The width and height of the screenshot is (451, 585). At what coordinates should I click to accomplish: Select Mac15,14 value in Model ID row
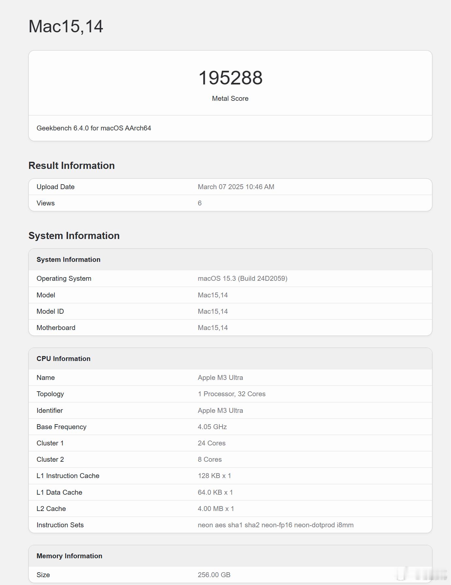click(x=213, y=311)
